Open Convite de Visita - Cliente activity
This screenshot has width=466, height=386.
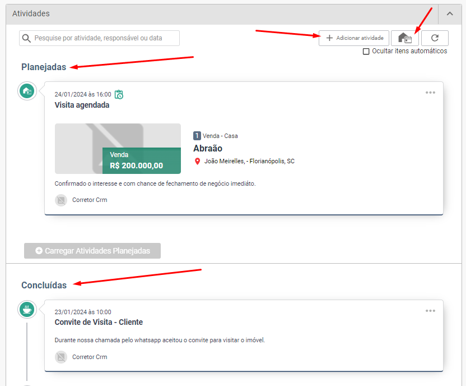pyautogui.click(x=99, y=322)
